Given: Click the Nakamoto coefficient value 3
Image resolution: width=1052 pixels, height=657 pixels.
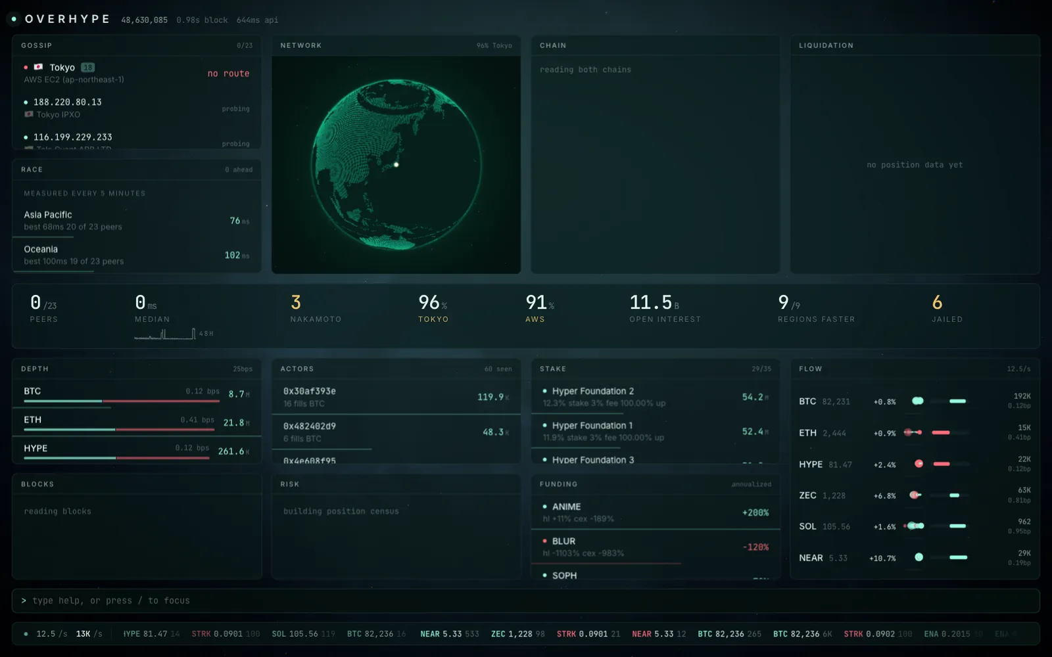Looking at the screenshot, I should pos(296,302).
